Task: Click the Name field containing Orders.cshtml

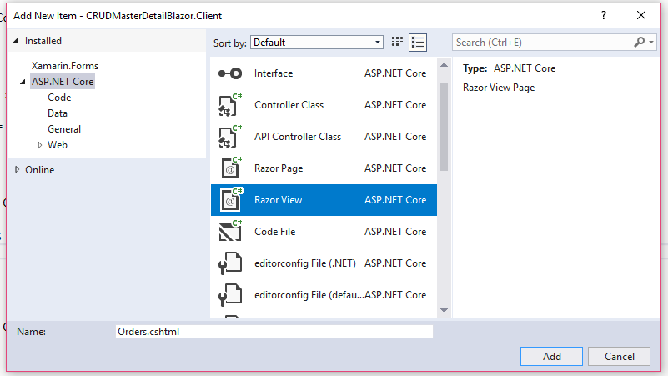Action: (274, 331)
